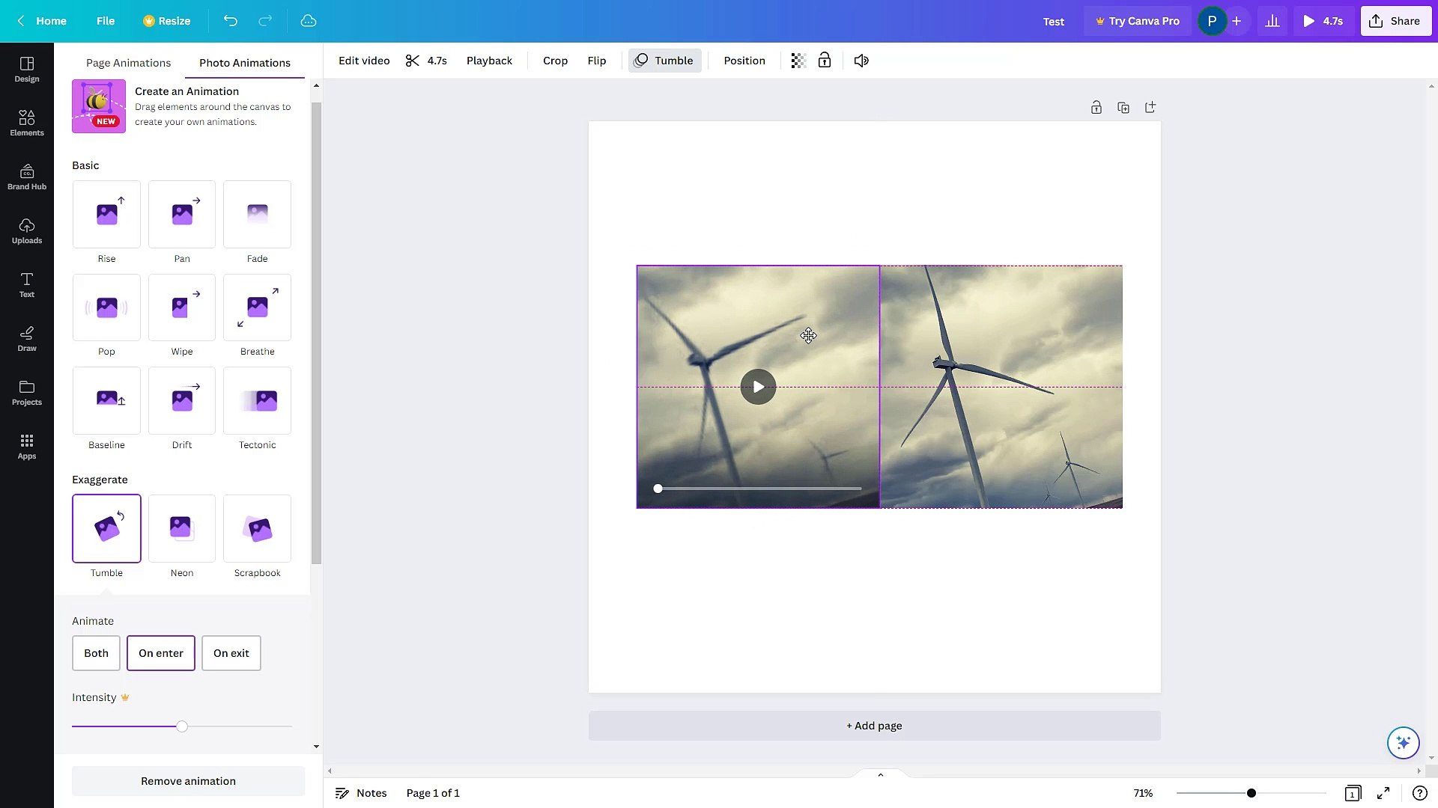Click the Try Canva Pro button
This screenshot has height=808, width=1438.
click(1137, 21)
